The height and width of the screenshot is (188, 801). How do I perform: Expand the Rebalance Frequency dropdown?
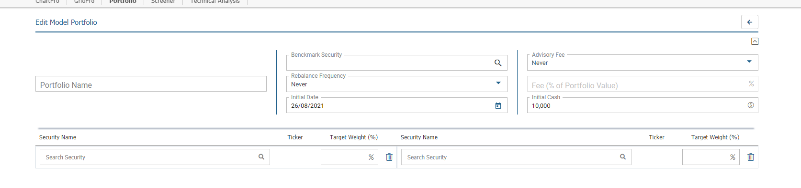pos(498,83)
